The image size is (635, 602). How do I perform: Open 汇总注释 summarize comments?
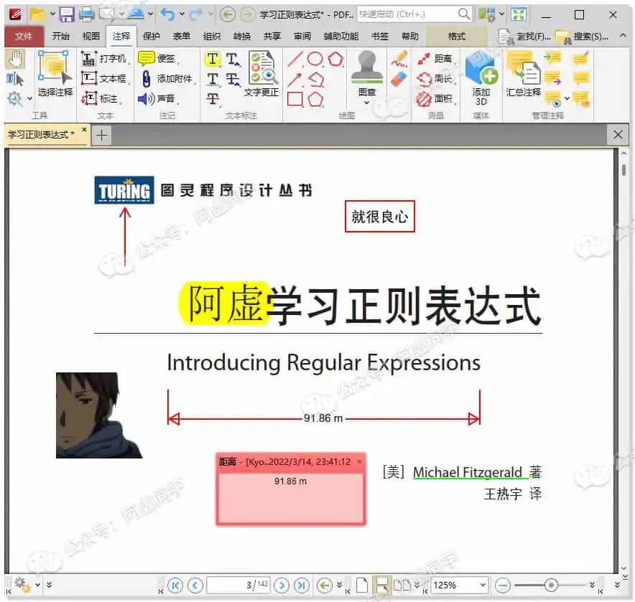[523, 74]
